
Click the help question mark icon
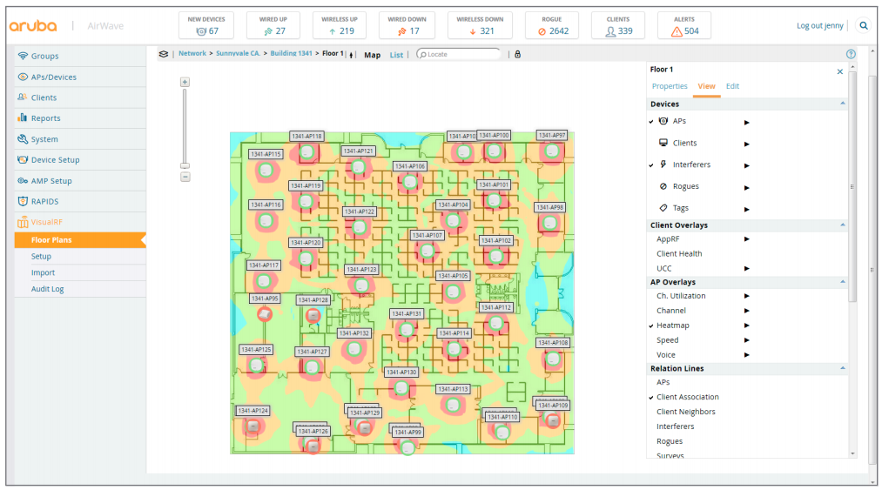click(851, 54)
